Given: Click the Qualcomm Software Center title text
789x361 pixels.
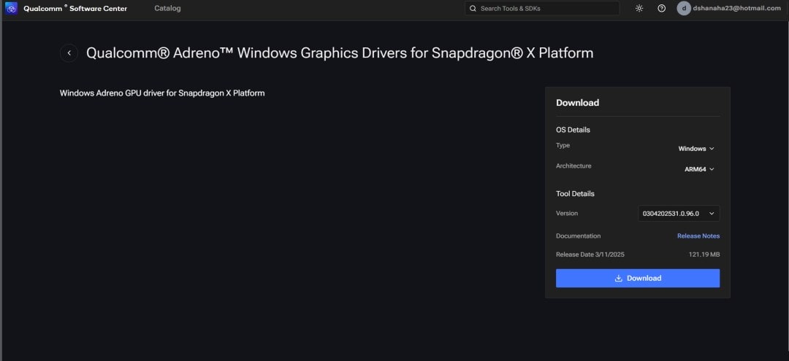Looking at the screenshot, I should tap(75, 9).
